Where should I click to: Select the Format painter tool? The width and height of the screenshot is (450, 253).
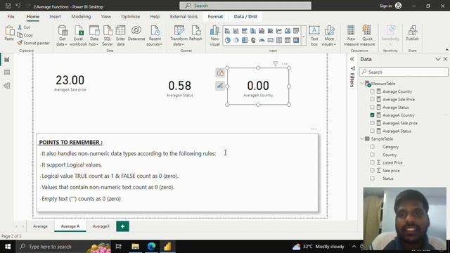tap(33, 43)
